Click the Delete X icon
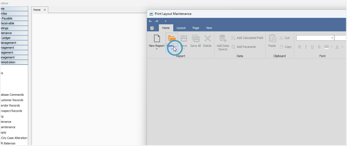347x146 pixels. [207, 38]
